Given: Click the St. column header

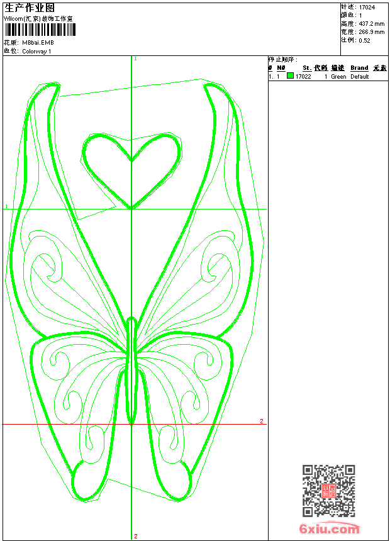Looking at the screenshot, I should [x=306, y=68].
